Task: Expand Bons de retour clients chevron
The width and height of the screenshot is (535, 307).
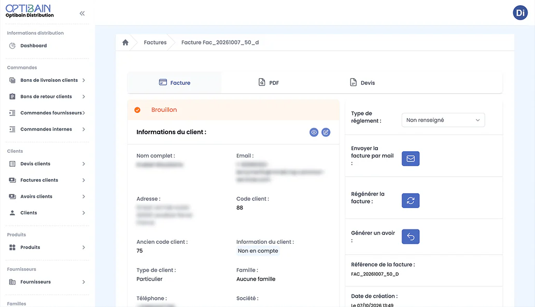Action: pos(83,96)
